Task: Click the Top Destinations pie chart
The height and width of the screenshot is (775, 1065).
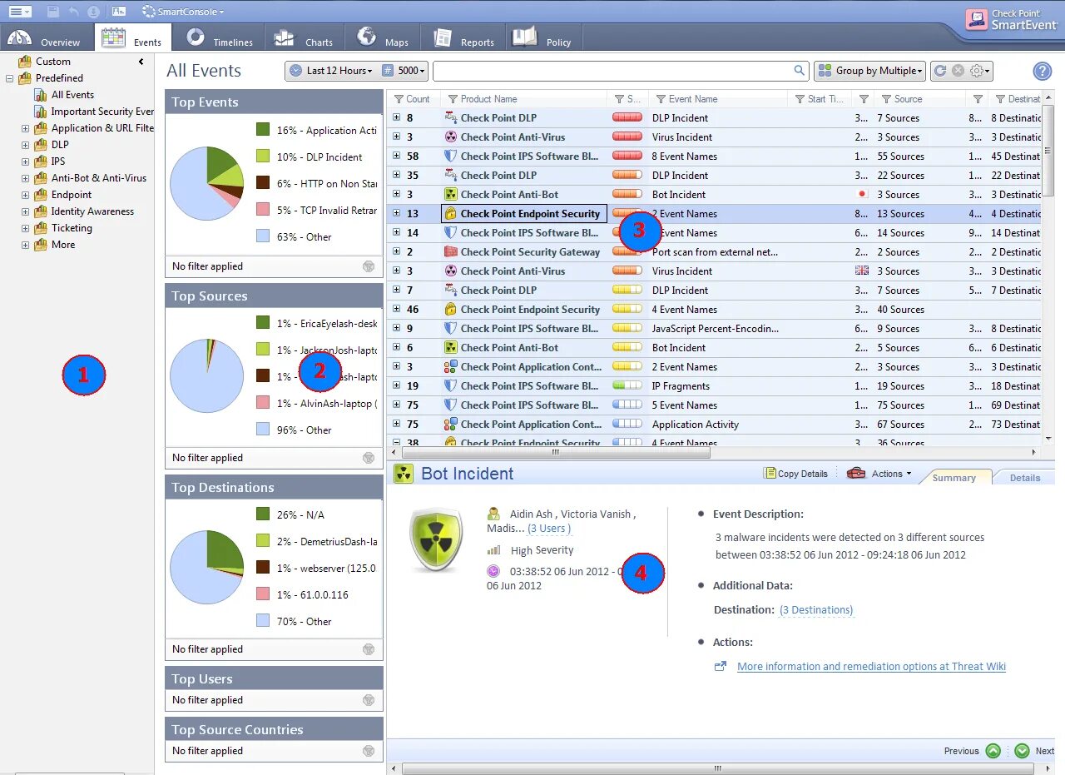Action: 206,567
